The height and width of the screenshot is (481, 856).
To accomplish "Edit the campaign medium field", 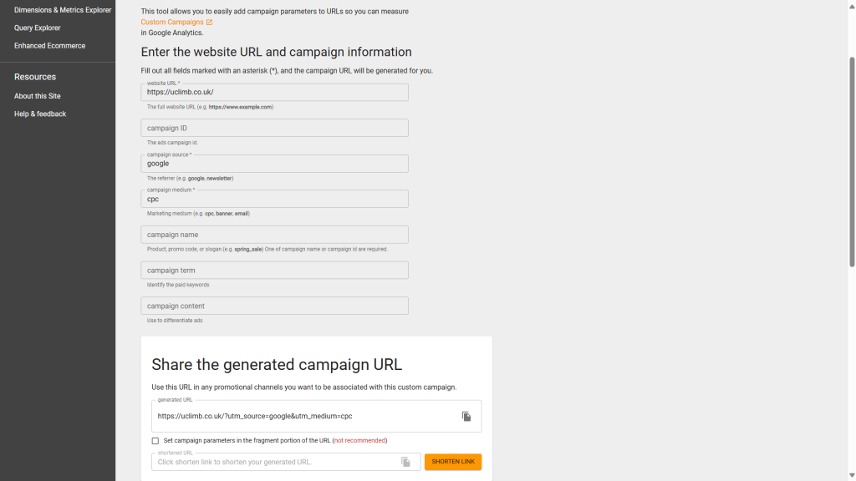I will 274,200.
